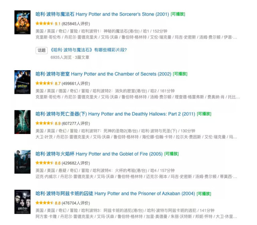Click the Prisoner of Azkaban poster thumbnail
Image resolution: width=257 pixels, height=225 pixels.
[x=22, y=202]
